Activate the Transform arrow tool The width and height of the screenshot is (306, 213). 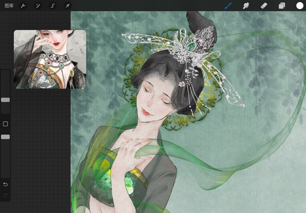click(x=68, y=6)
